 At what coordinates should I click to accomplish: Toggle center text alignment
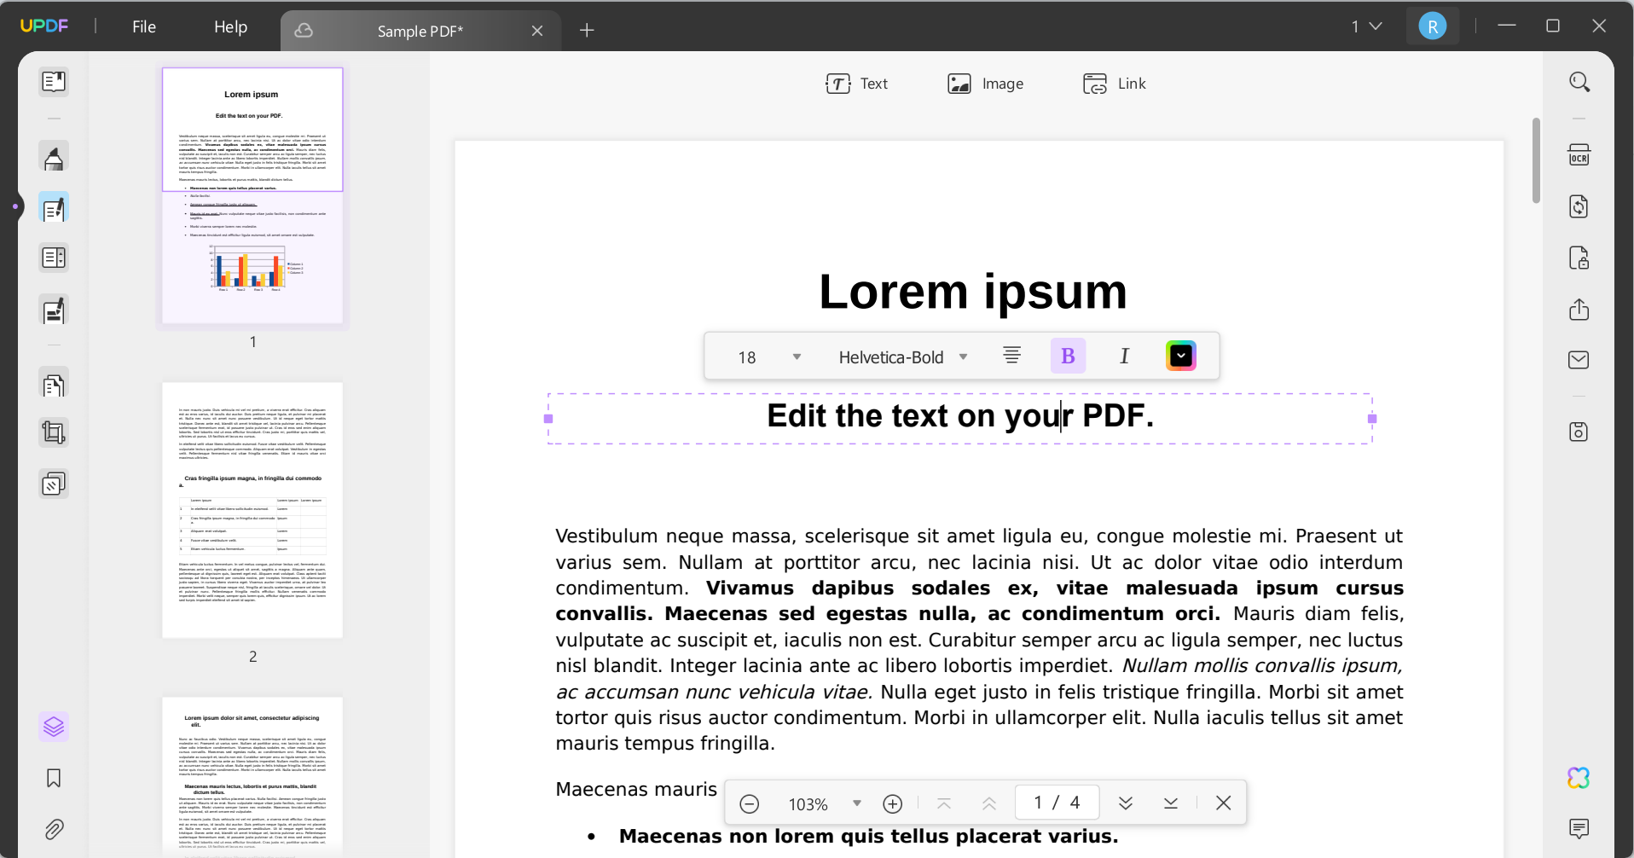[1011, 355]
